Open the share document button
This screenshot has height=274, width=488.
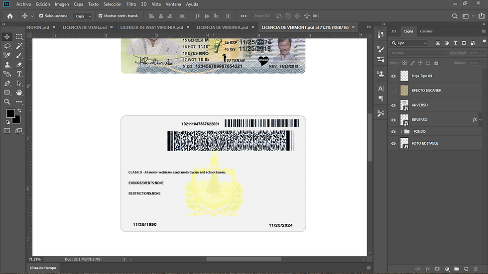tap(482, 16)
